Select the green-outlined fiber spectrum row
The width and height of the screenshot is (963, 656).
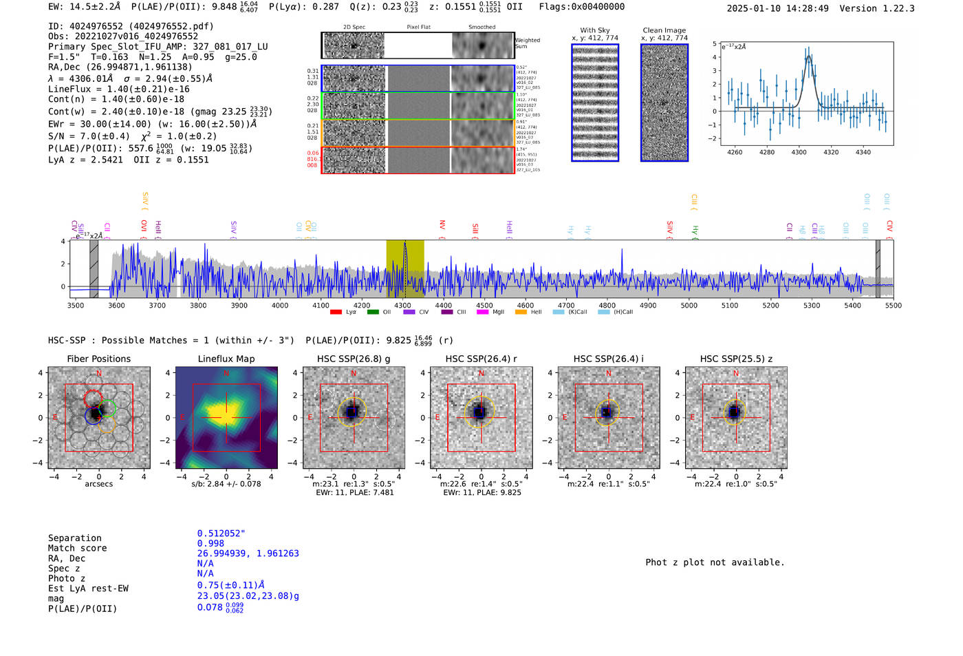pyautogui.click(x=418, y=105)
